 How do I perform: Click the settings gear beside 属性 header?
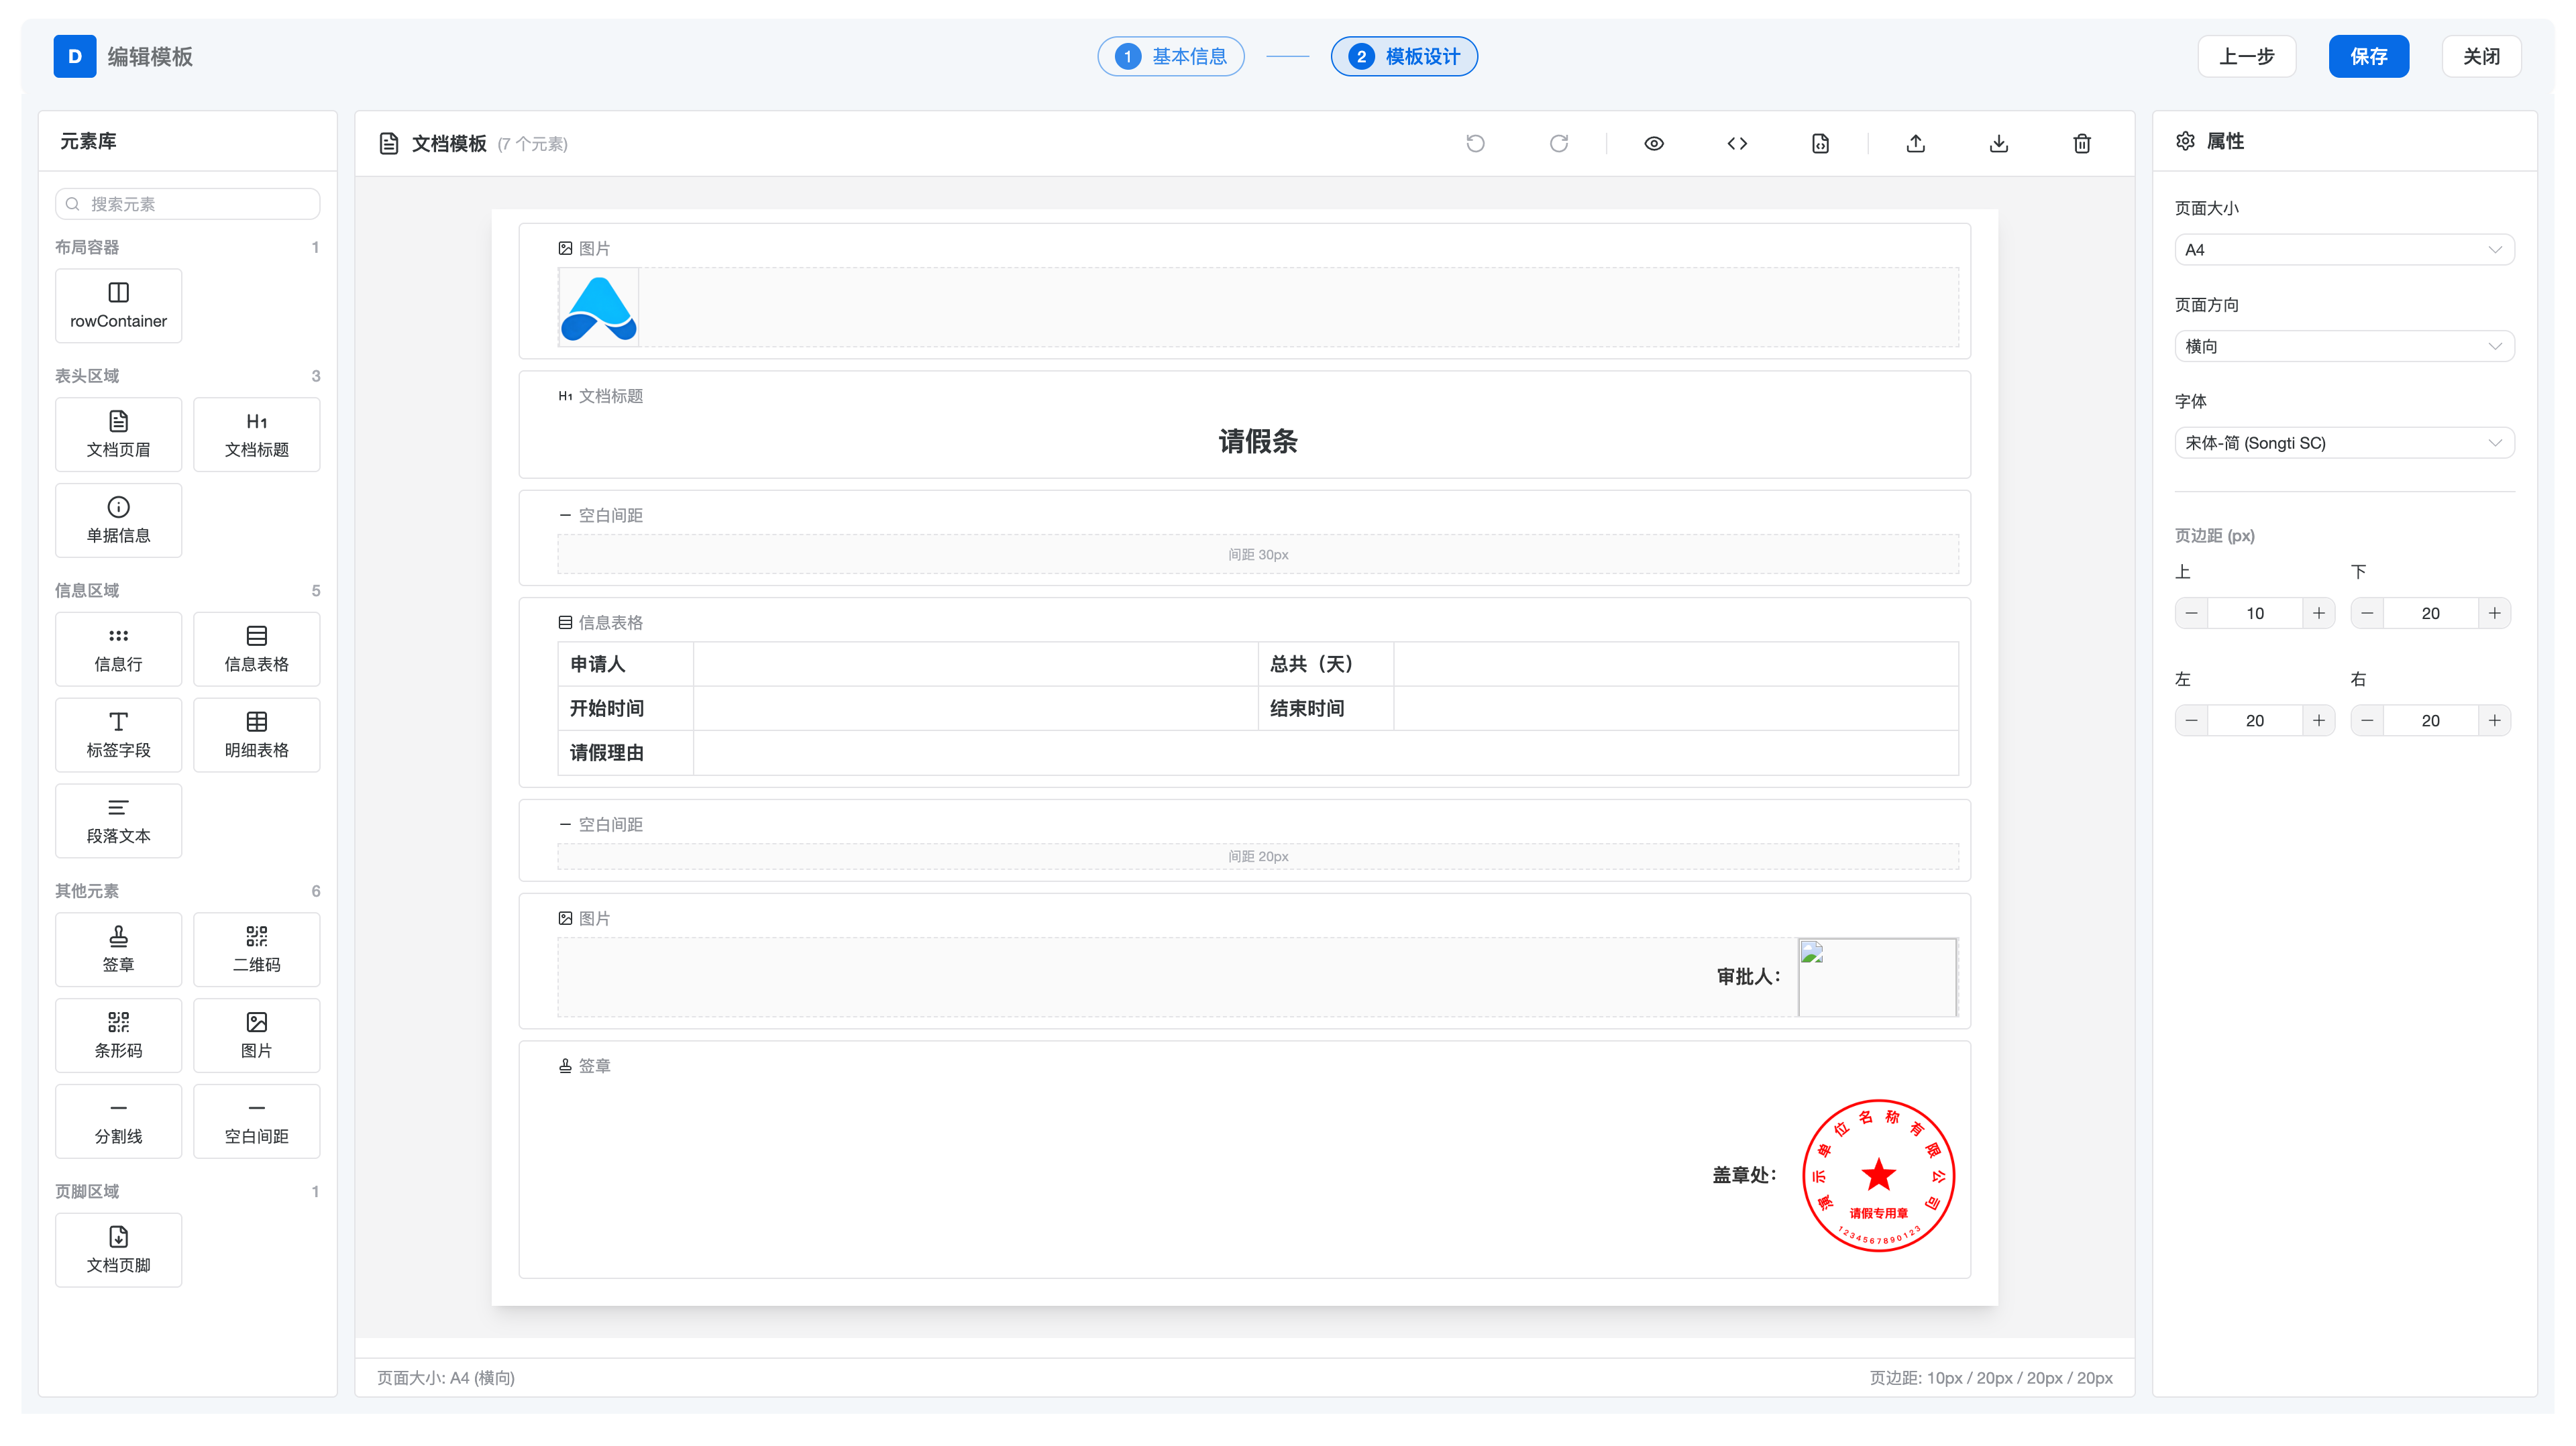coord(2185,140)
